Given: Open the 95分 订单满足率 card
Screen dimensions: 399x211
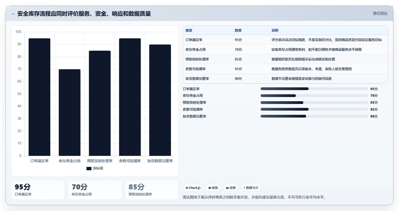Looking at the screenshot, I should (x=38, y=190).
